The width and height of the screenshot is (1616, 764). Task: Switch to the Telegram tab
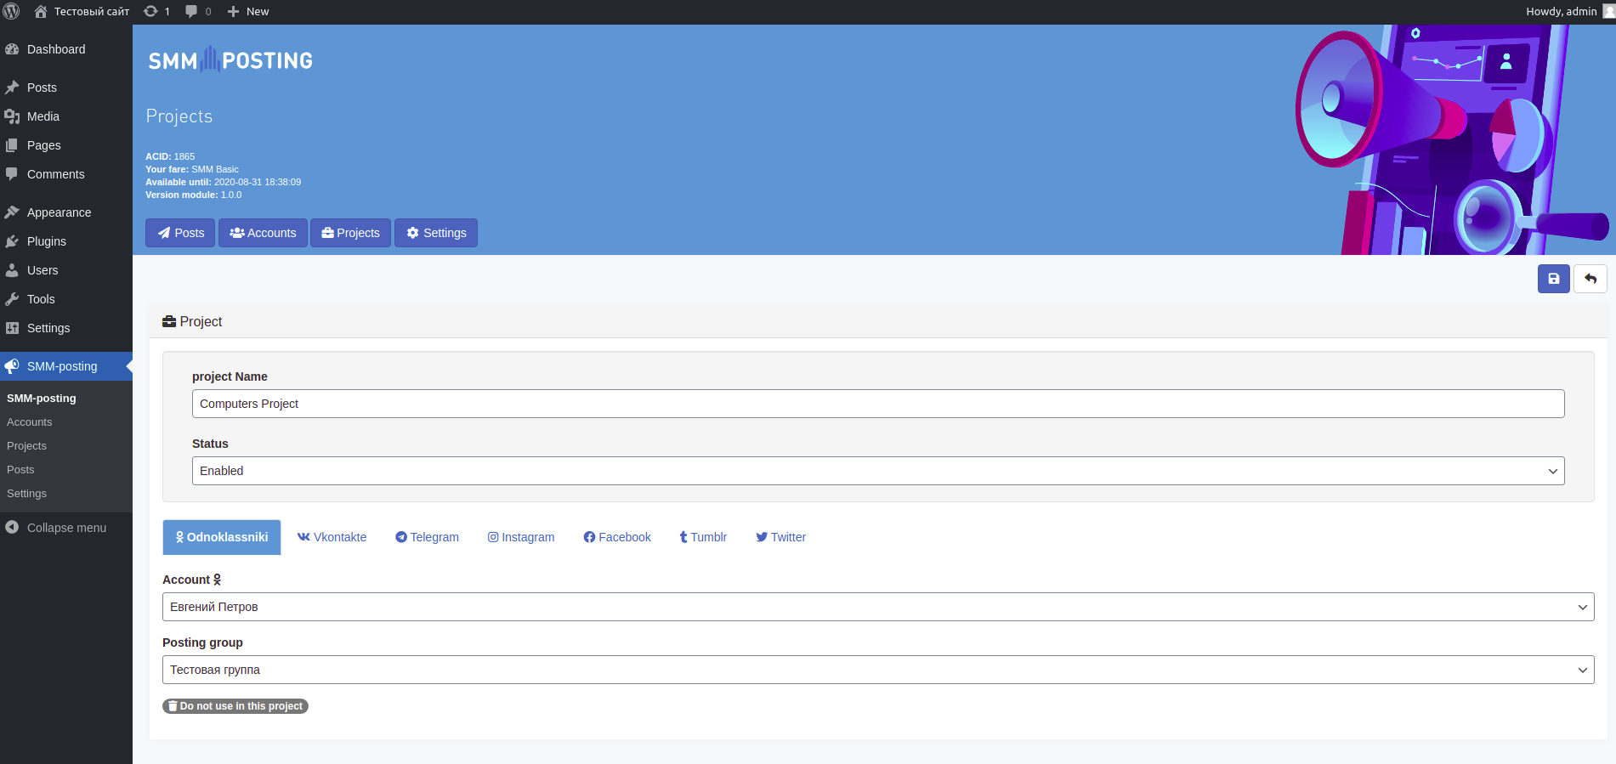pos(427,537)
